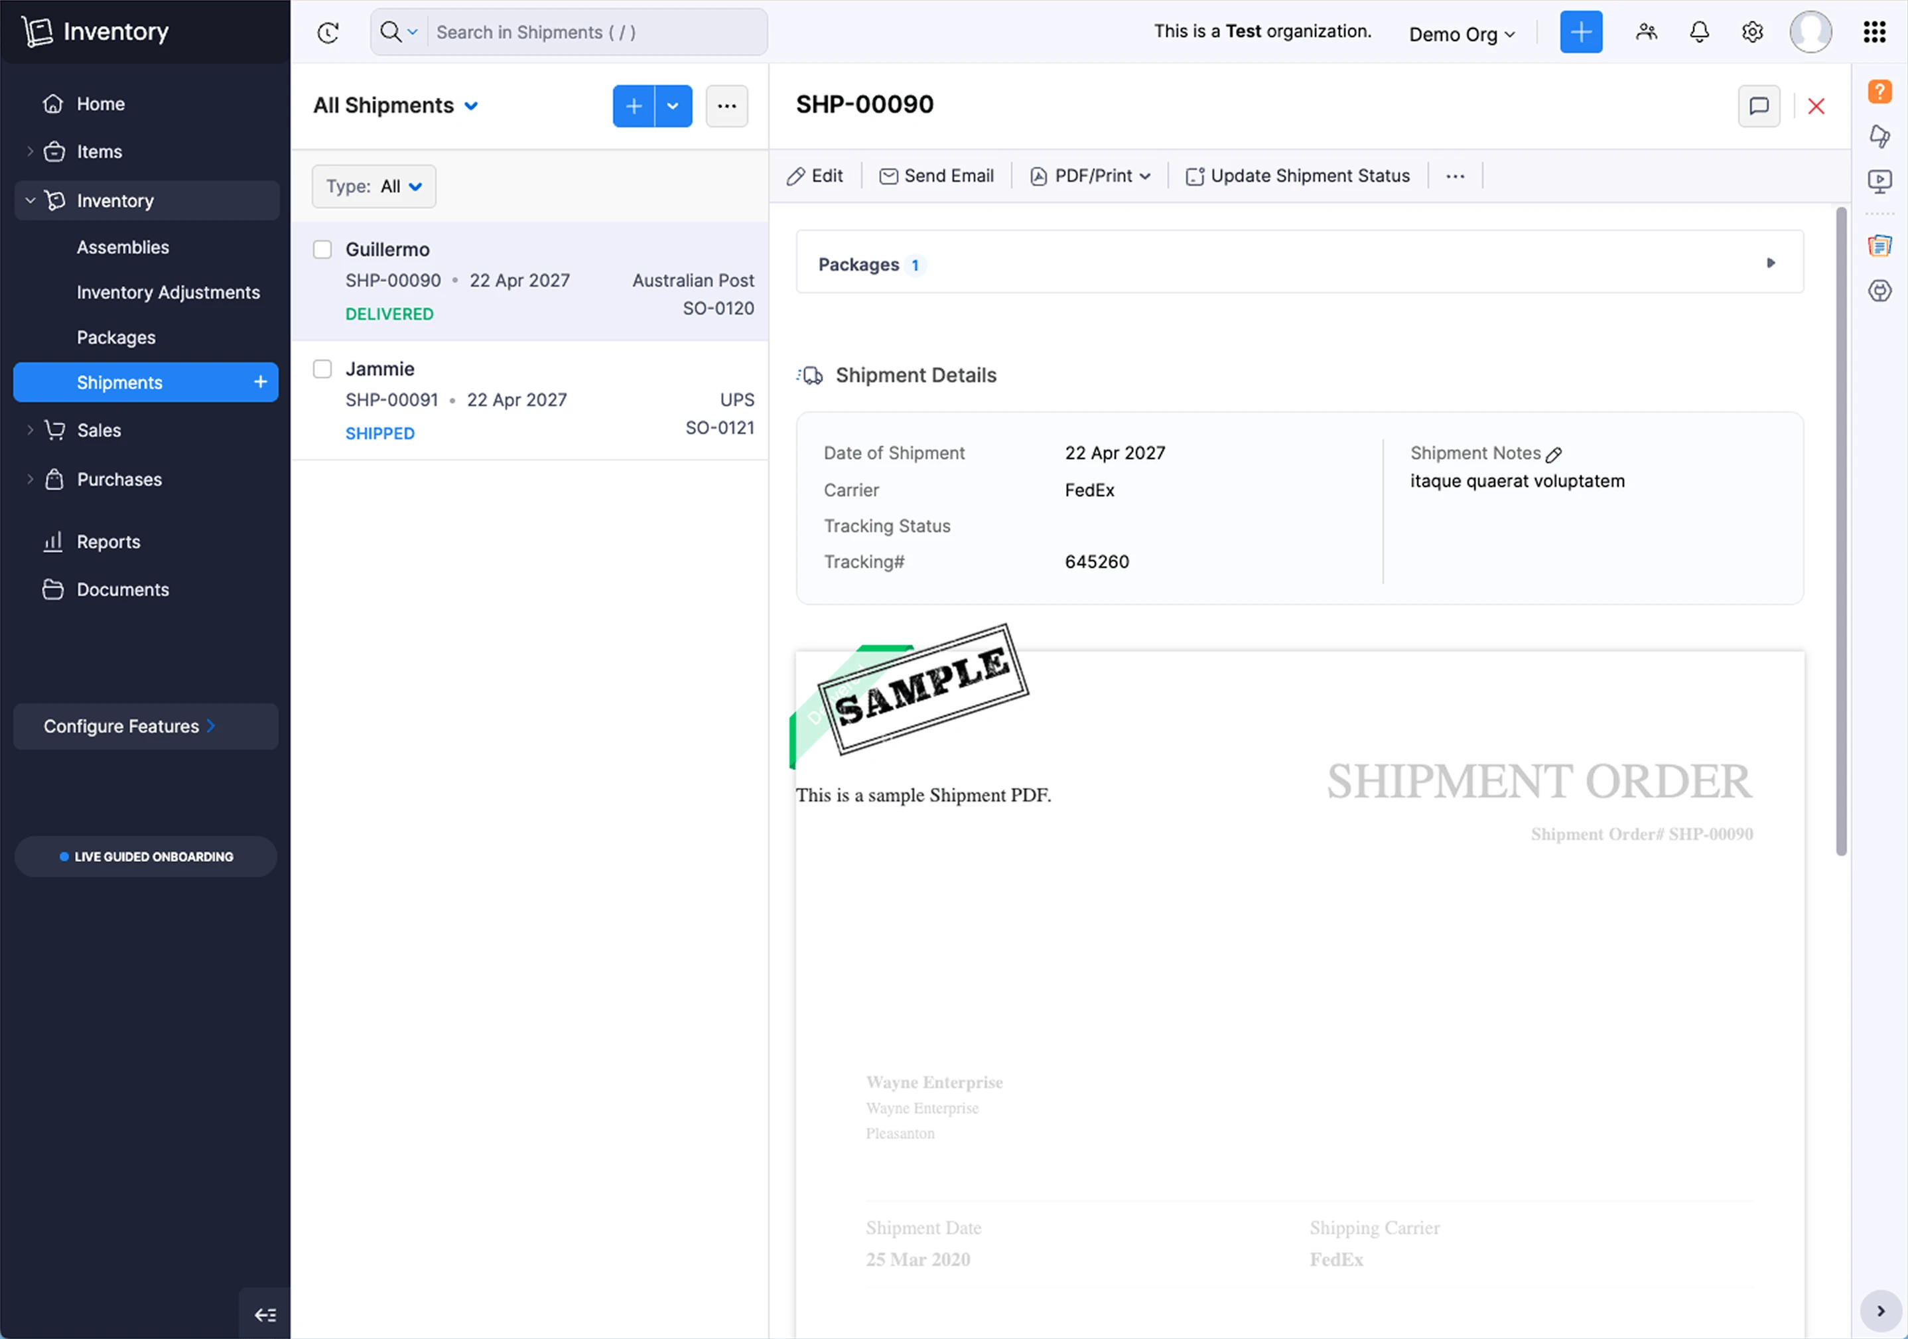Open the support chat icon in right rail

click(1879, 290)
